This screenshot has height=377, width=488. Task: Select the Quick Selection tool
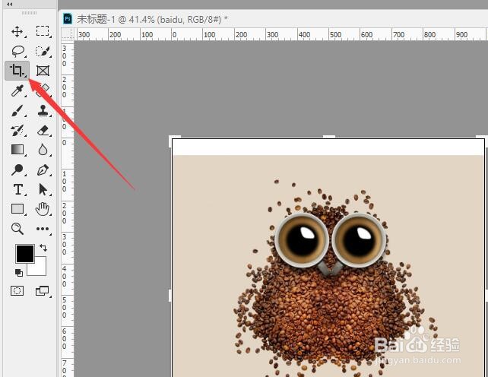point(43,52)
